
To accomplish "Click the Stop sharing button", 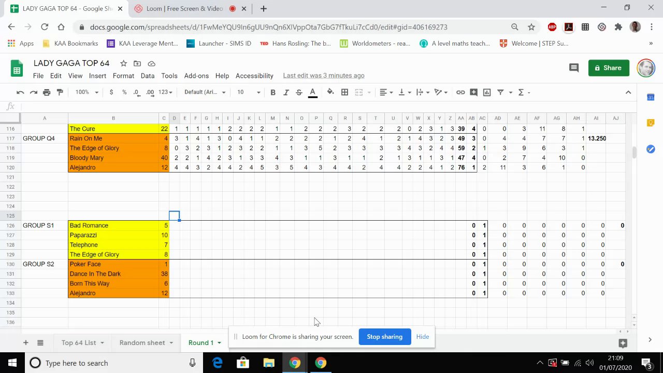I will tap(384, 337).
